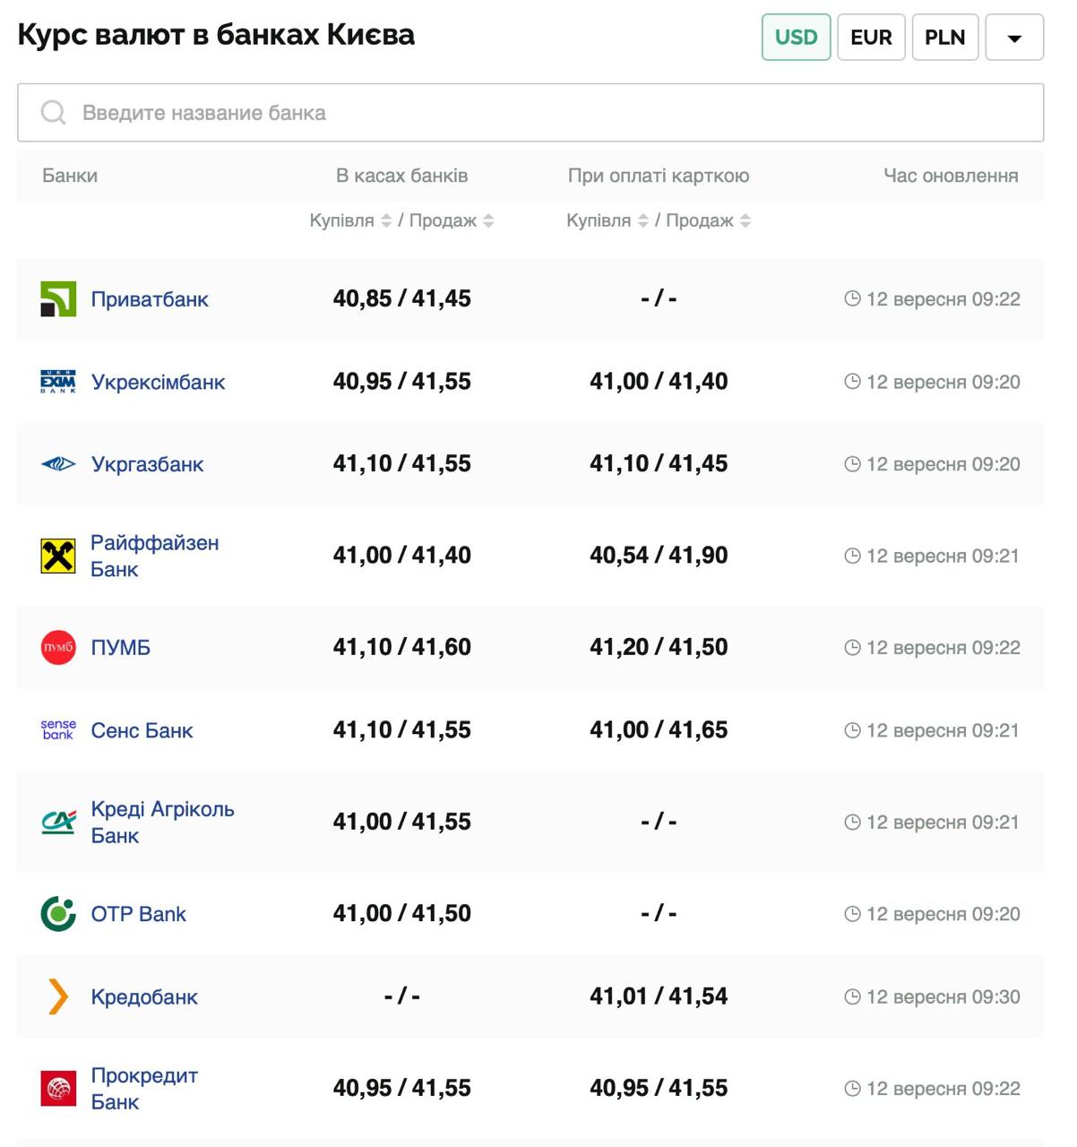The image size is (1077, 1147).
Task: Switch to the EUR currency tab
Action: point(871,38)
